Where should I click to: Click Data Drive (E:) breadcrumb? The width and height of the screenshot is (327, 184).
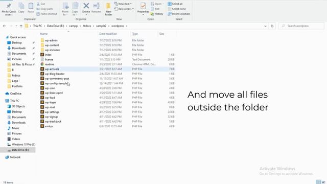[56, 26]
